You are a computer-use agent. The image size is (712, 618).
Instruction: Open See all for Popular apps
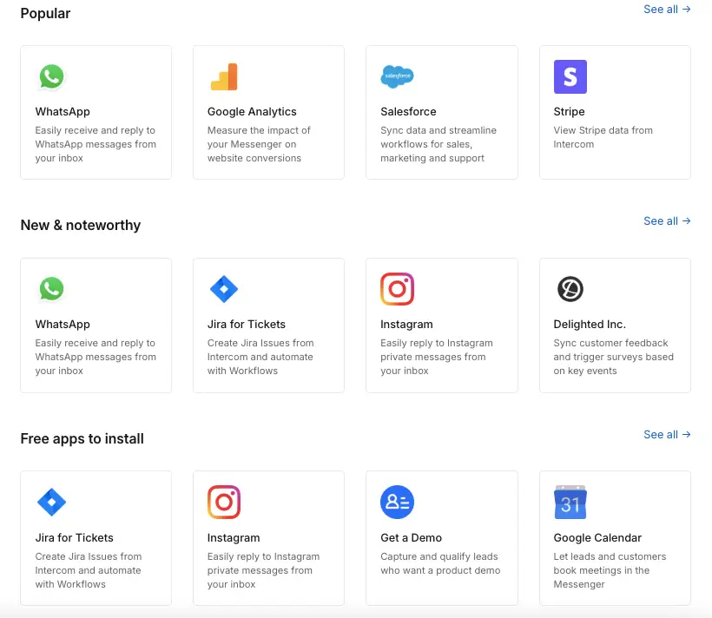(667, 9)
